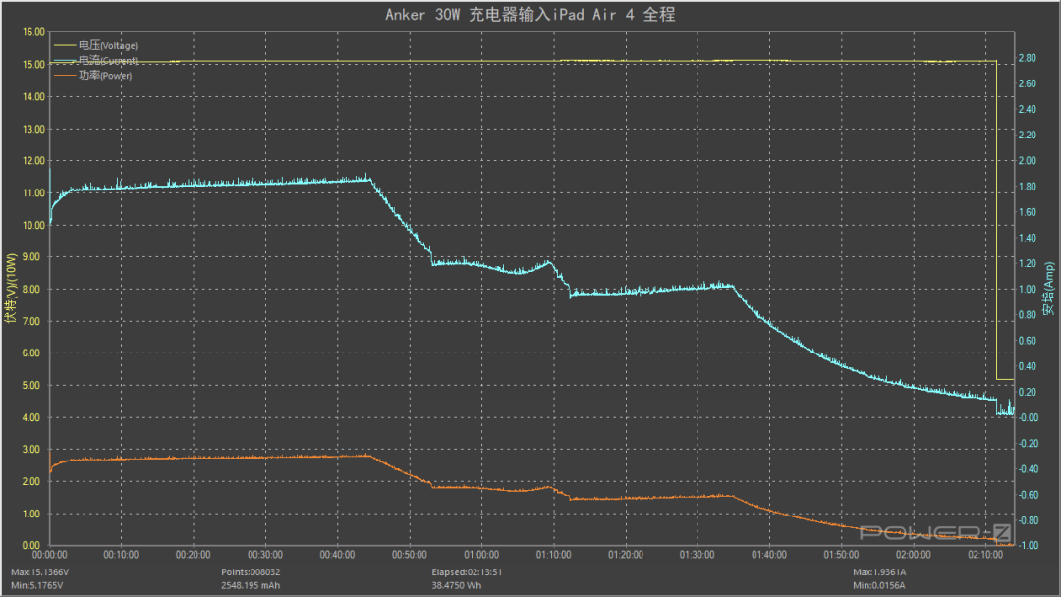The width and height of the screenshot is (1061, 597).
Task: Click the 5.00 left axis label
Action: click(33, 385)
